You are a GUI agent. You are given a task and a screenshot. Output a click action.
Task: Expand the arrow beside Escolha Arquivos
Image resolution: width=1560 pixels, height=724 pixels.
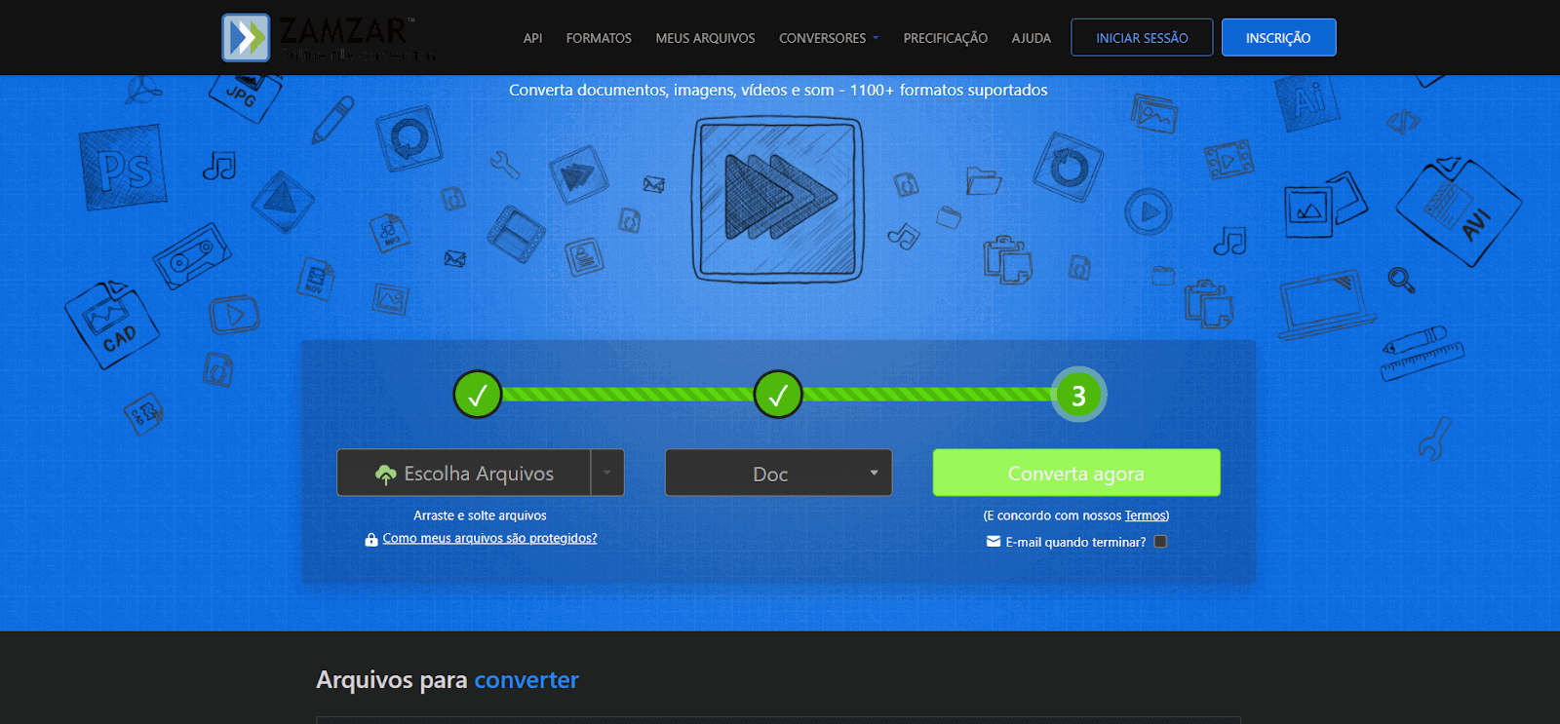(x=607, y=473)
